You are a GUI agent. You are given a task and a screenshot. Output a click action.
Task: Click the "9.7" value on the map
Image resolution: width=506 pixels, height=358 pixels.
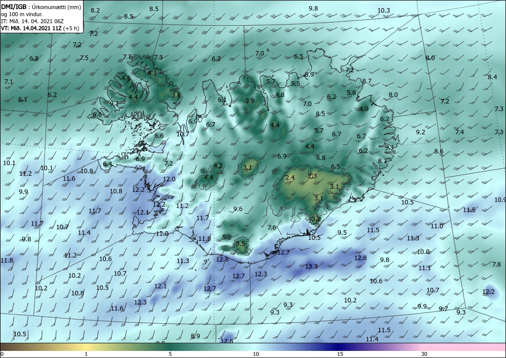point(443,309)
